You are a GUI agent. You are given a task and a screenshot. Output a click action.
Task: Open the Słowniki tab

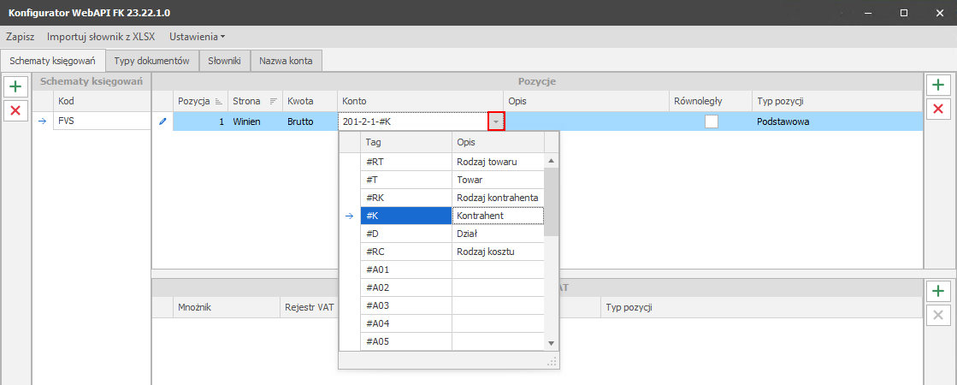click(x=224, y=61)
